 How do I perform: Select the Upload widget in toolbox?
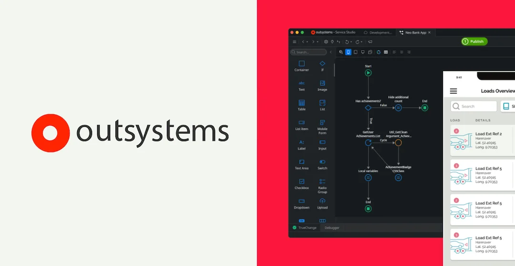322,204
